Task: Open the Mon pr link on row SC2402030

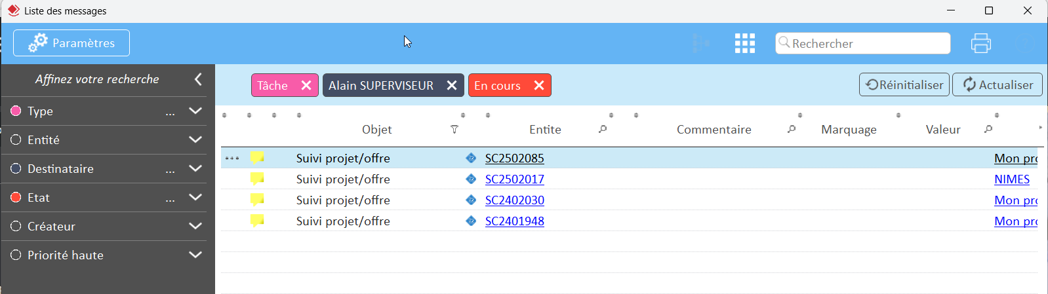Action: [x=1016, y=200]
